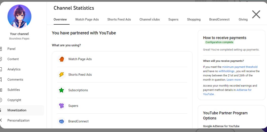Click the Watch Page Ads popcorn icon

pyautogui.click(x=61, y=59)
